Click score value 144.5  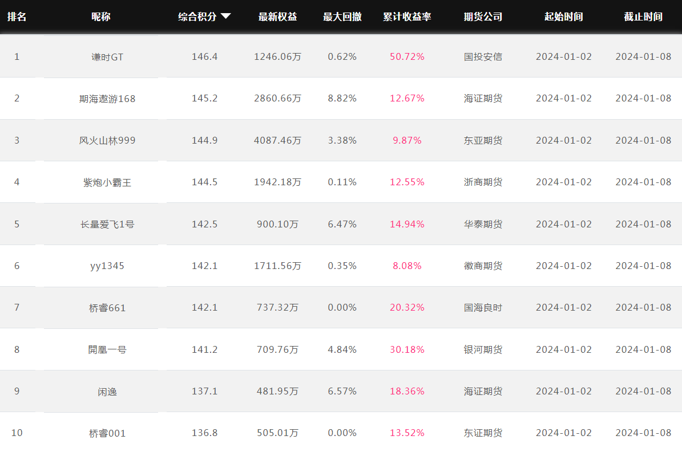tap(204, 182)
